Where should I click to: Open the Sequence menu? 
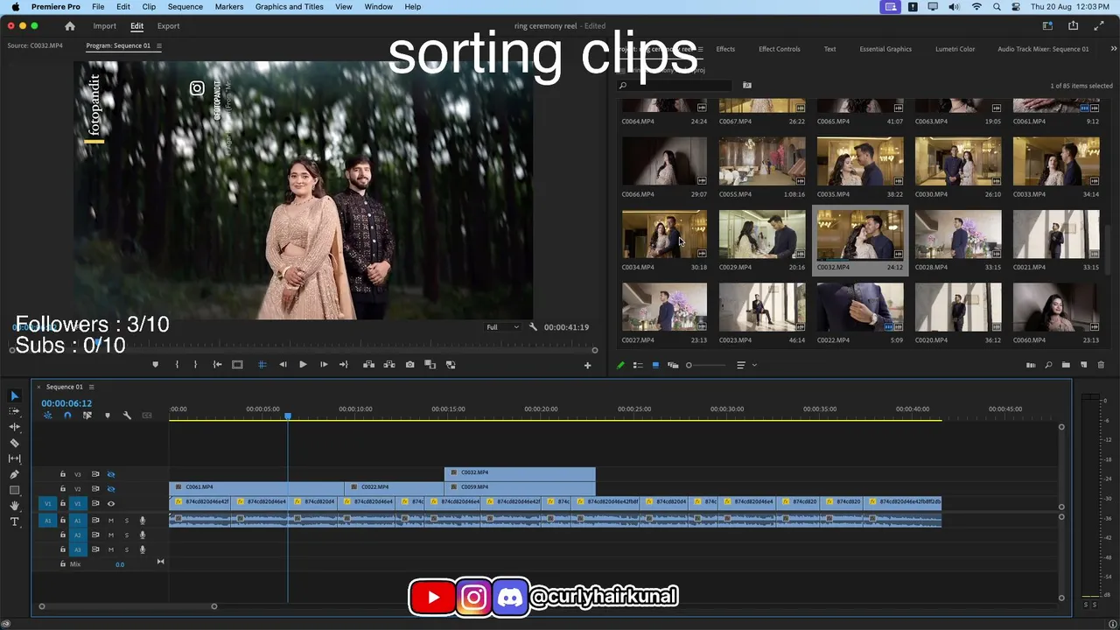(x=185, y=7)
